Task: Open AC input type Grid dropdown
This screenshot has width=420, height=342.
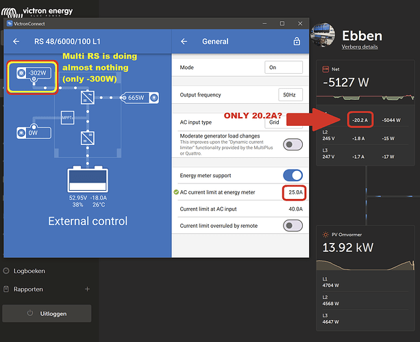Action: [284, 122]
